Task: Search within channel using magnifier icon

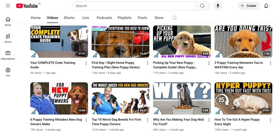Action: (174, 18)
